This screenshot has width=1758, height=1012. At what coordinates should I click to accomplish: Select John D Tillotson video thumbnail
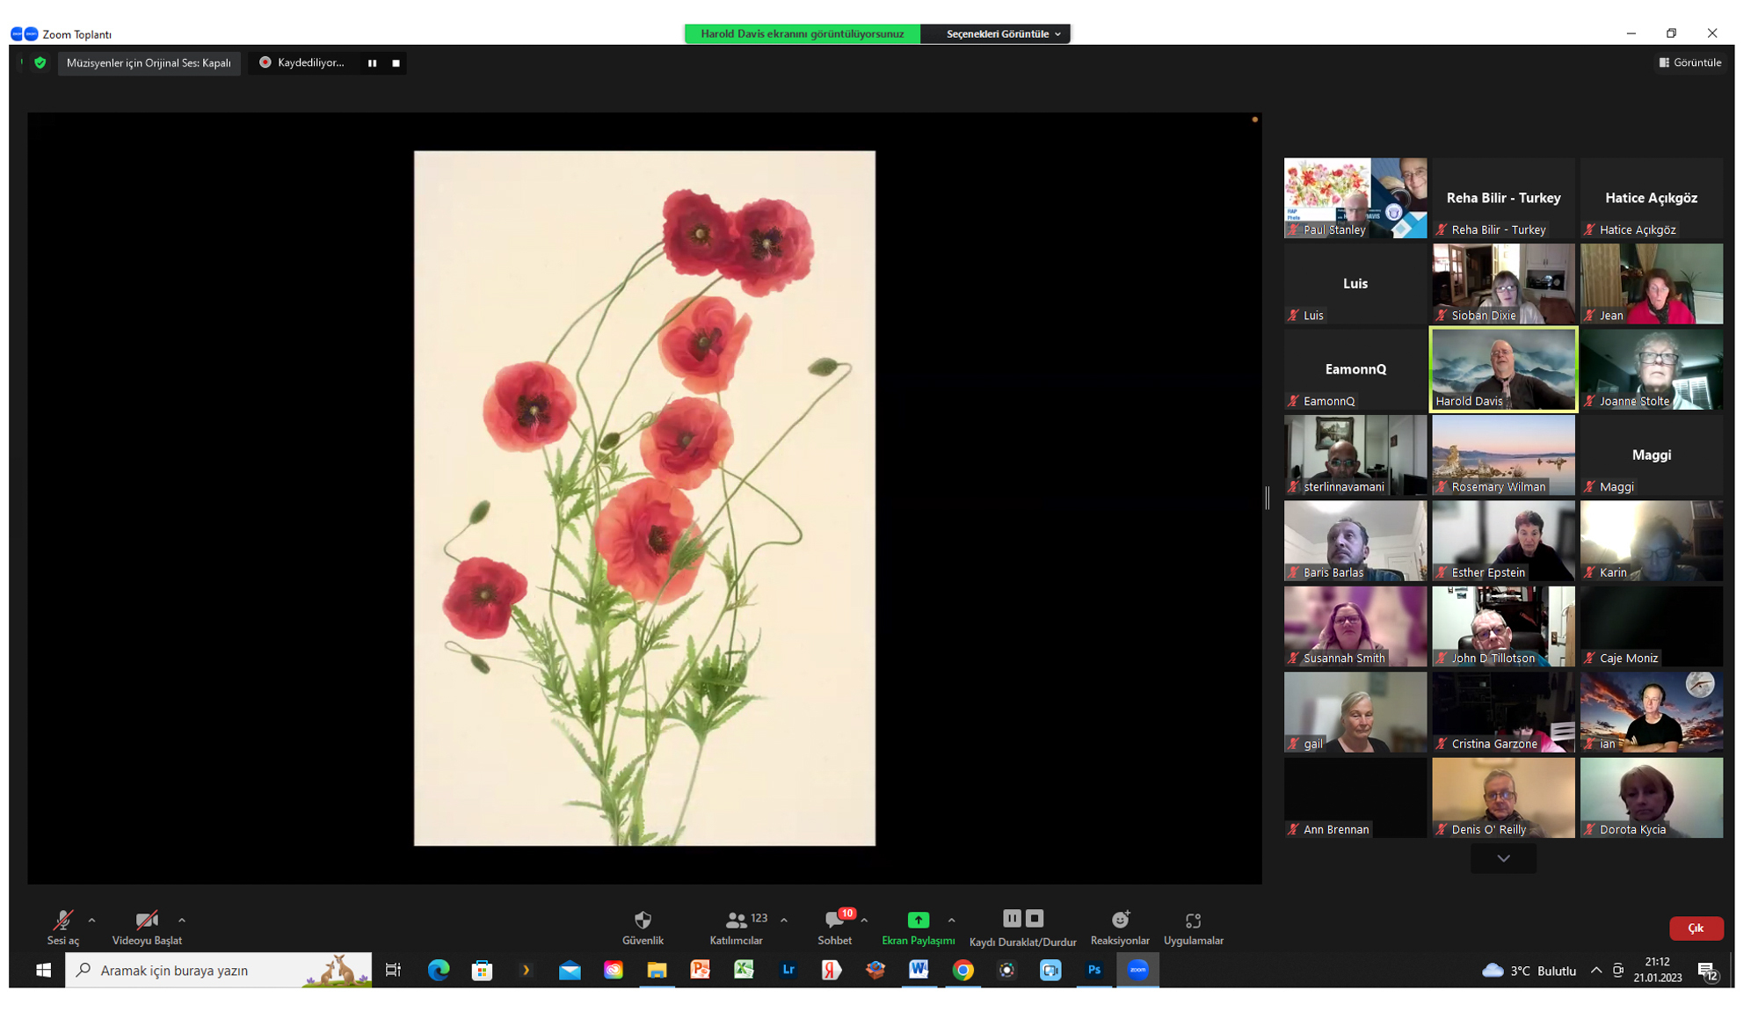[x=1503, y=626]
